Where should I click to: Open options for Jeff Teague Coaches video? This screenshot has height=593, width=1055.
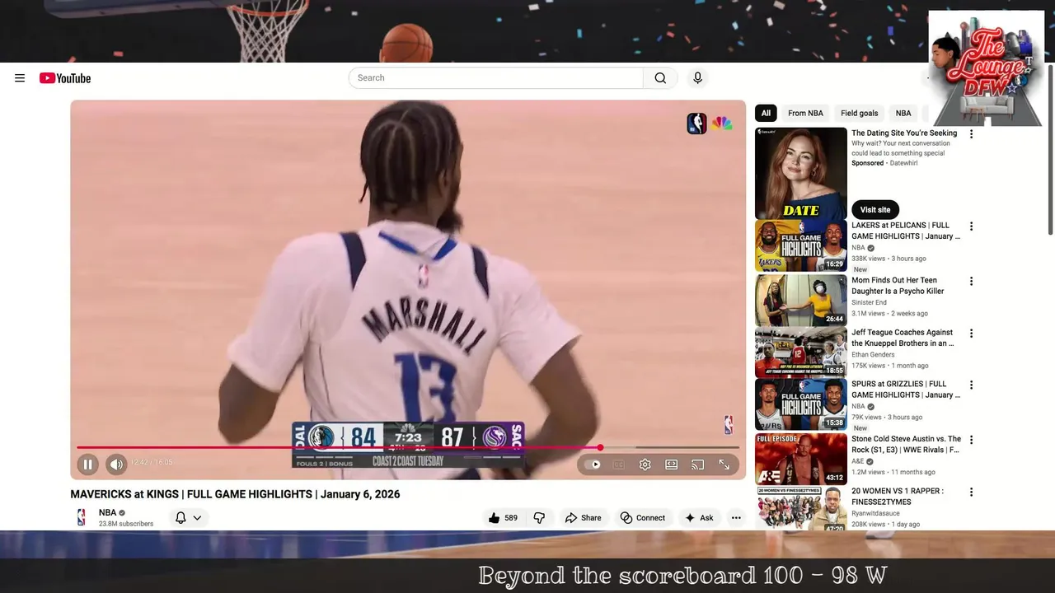click(971, 334)
